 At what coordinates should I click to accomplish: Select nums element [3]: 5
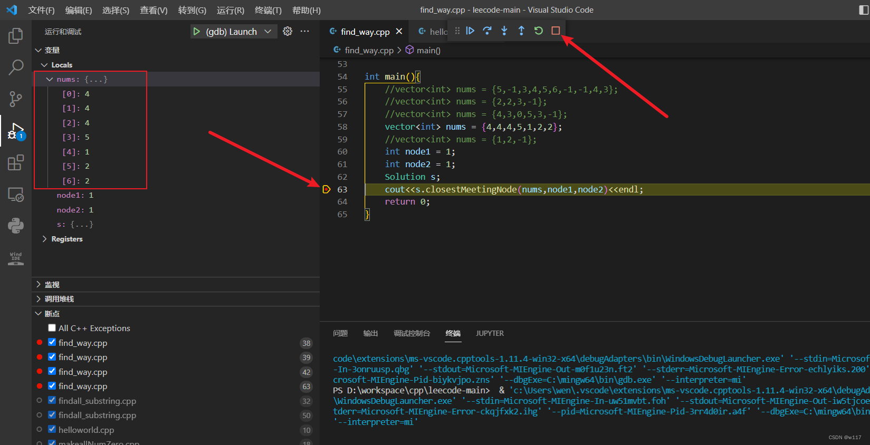76,137
